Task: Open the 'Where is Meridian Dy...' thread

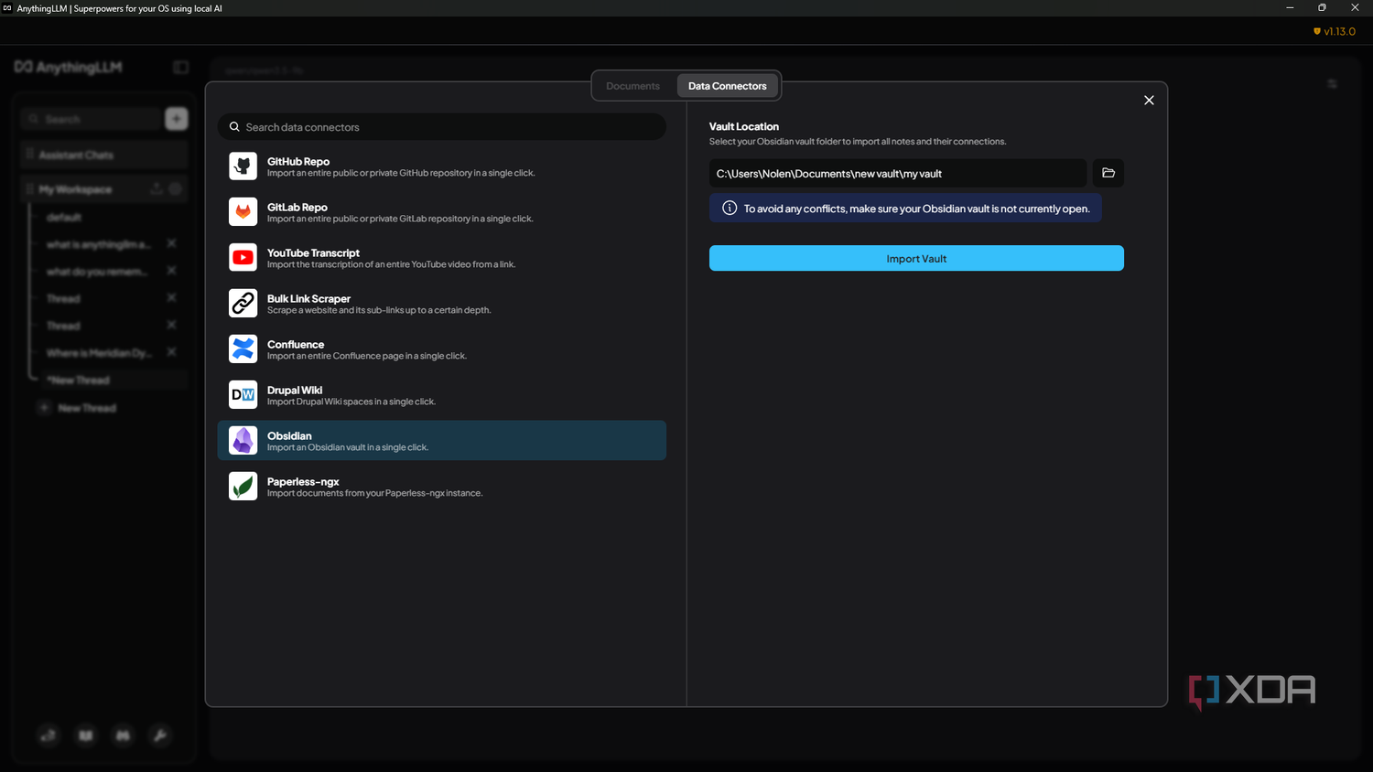Action: pos(99,353)
